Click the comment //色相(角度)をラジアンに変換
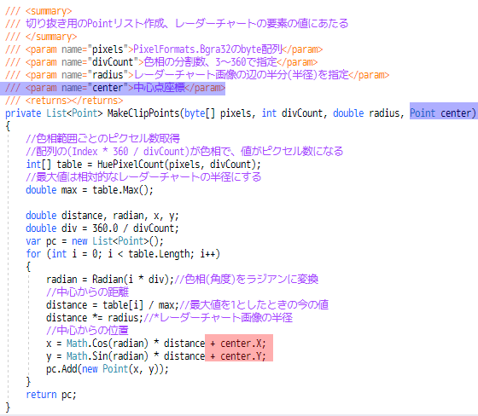Image resolution: width=478 pixels, height=416 pixels. click(247, 280)
